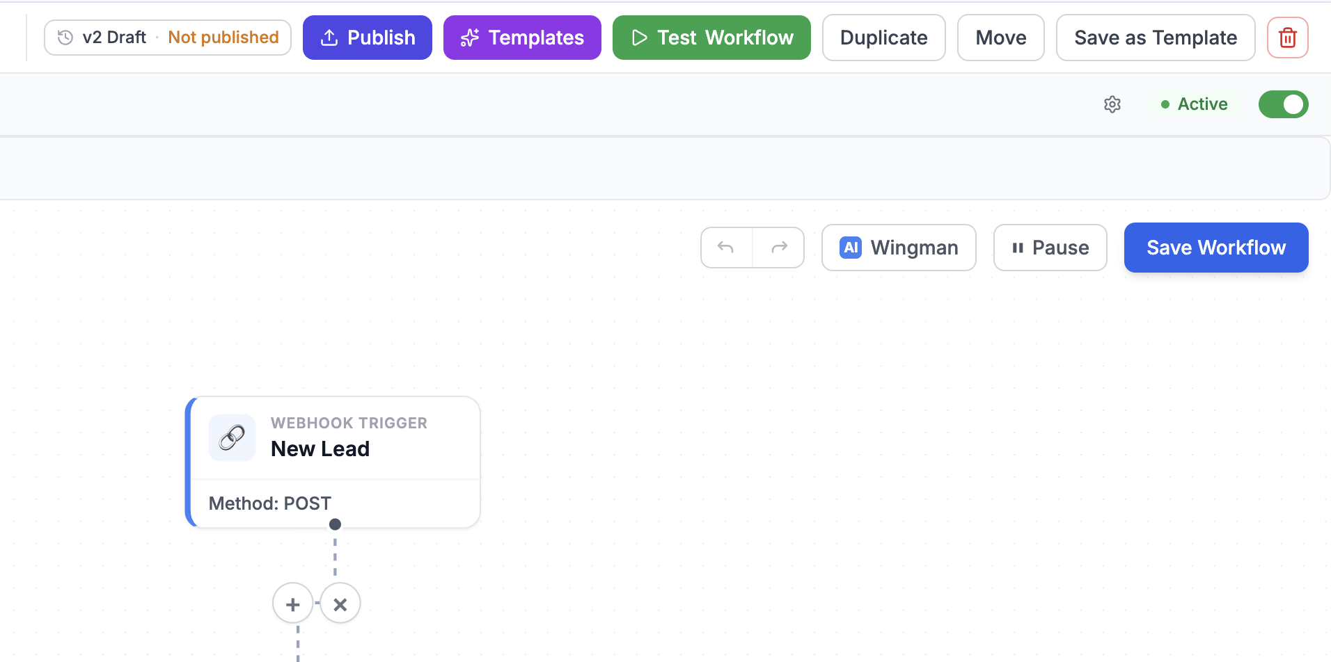Run Test Workflow
Image resolution: width=1331 pixels, height=662 pixels.
point(711,38)
